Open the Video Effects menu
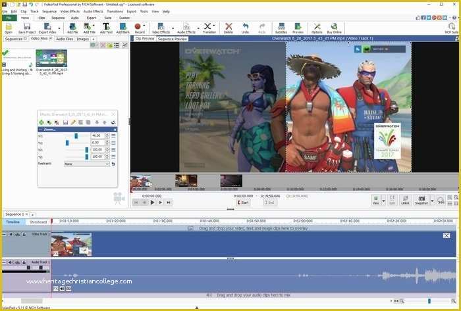Image resolution: width=461 pixels, height=311 pixels. 70,11
